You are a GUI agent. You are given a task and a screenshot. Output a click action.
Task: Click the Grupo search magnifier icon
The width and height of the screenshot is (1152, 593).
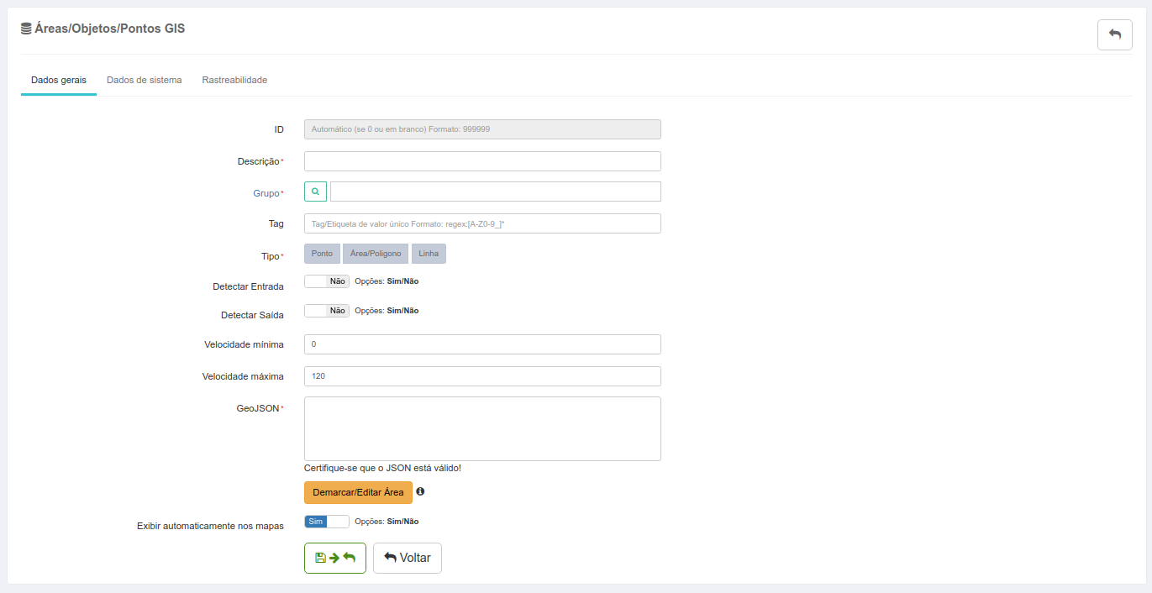pos(315,192)
